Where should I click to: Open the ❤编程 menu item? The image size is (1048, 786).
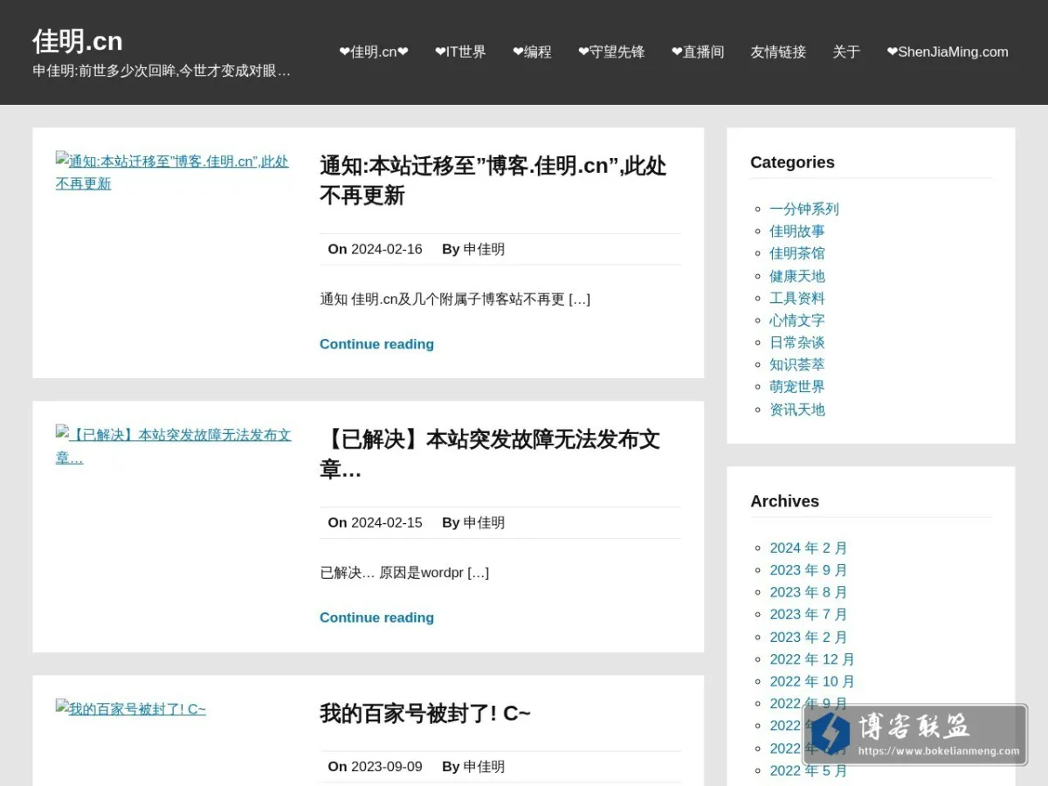[532, 52]
